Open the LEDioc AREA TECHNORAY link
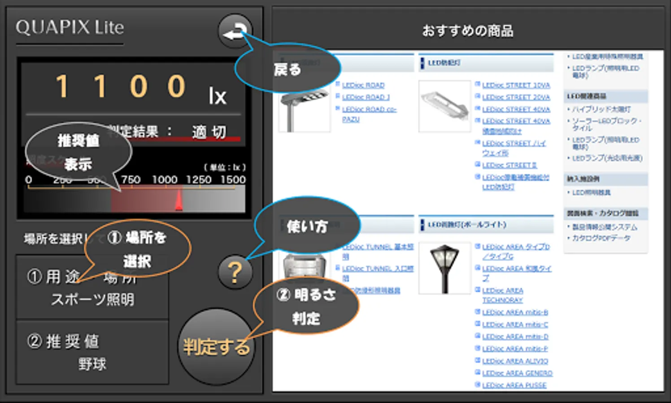Image resolution: width=671 pixels, height=403 pixels. pos(503,295)
